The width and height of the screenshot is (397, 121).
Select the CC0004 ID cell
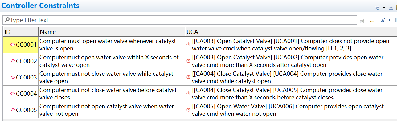(x=21, y=94)
